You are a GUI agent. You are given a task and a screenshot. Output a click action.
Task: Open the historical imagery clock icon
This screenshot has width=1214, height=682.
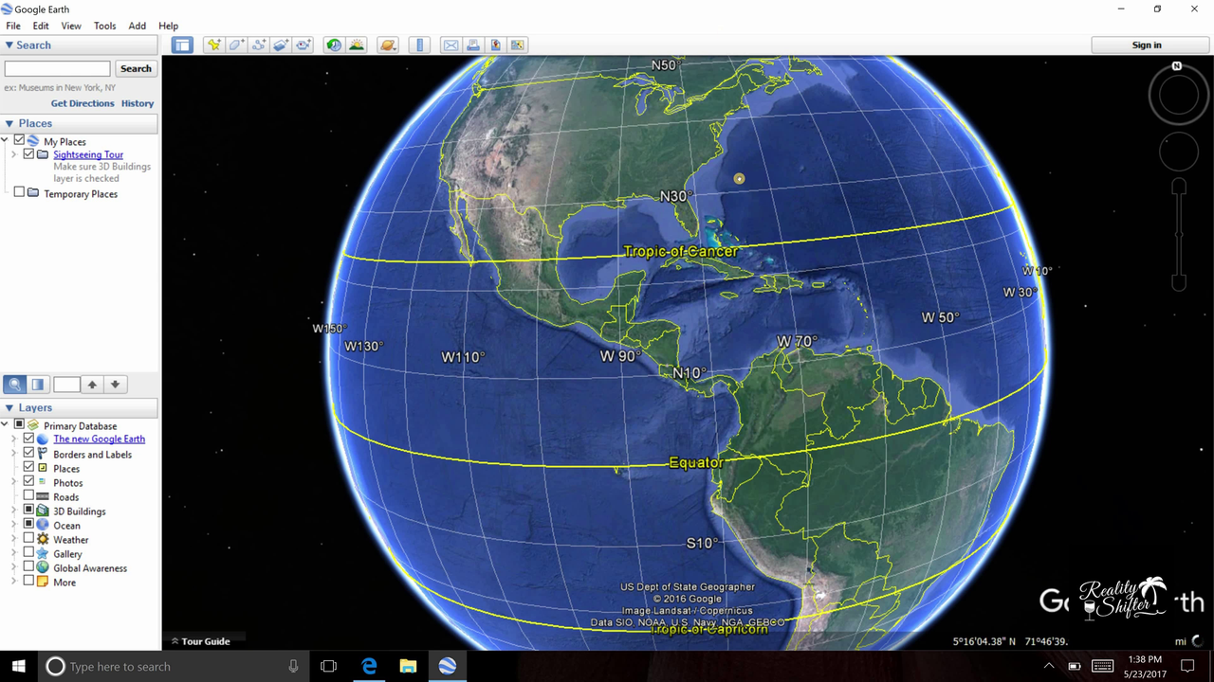click(x=334, y=45)
